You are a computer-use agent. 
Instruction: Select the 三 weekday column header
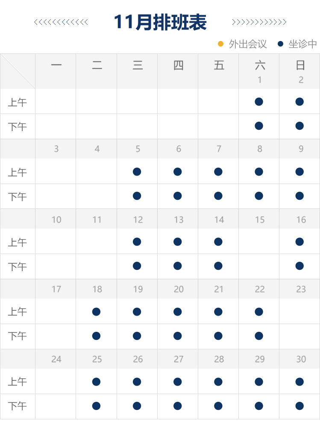tap(138, 65)
